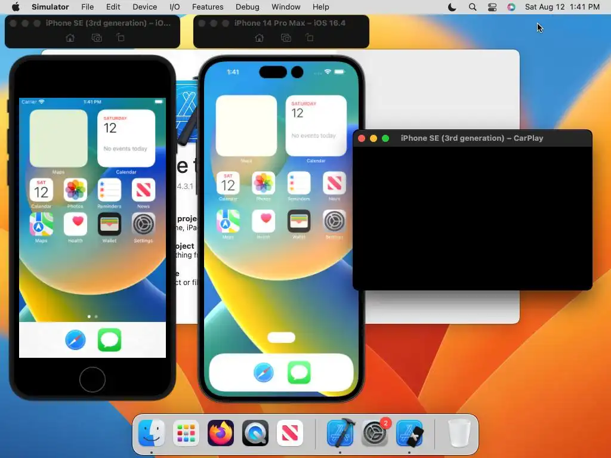Viewport: 611px width, 458px height.
Task: Click Screenshot button in iPhone SE simulator toolbar
Action: tap(97, 38)
